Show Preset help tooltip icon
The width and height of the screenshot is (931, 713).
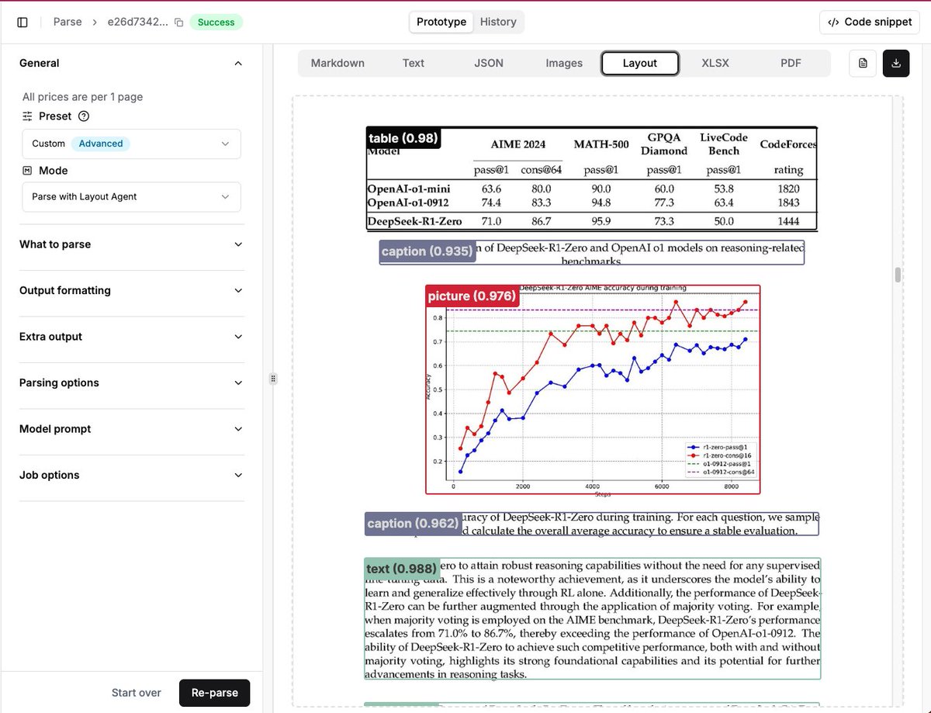(84, 116)
